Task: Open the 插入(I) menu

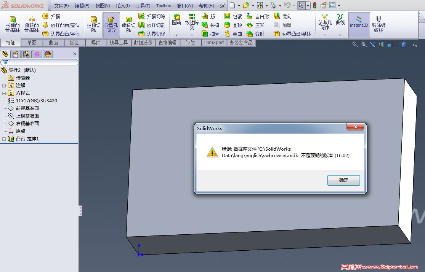Action: point(123,5)
